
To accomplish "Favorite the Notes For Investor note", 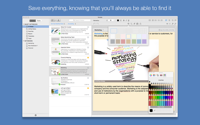I will point(88,27).
